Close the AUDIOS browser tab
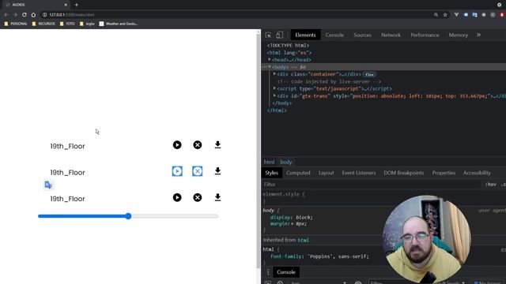 [66, 5]
